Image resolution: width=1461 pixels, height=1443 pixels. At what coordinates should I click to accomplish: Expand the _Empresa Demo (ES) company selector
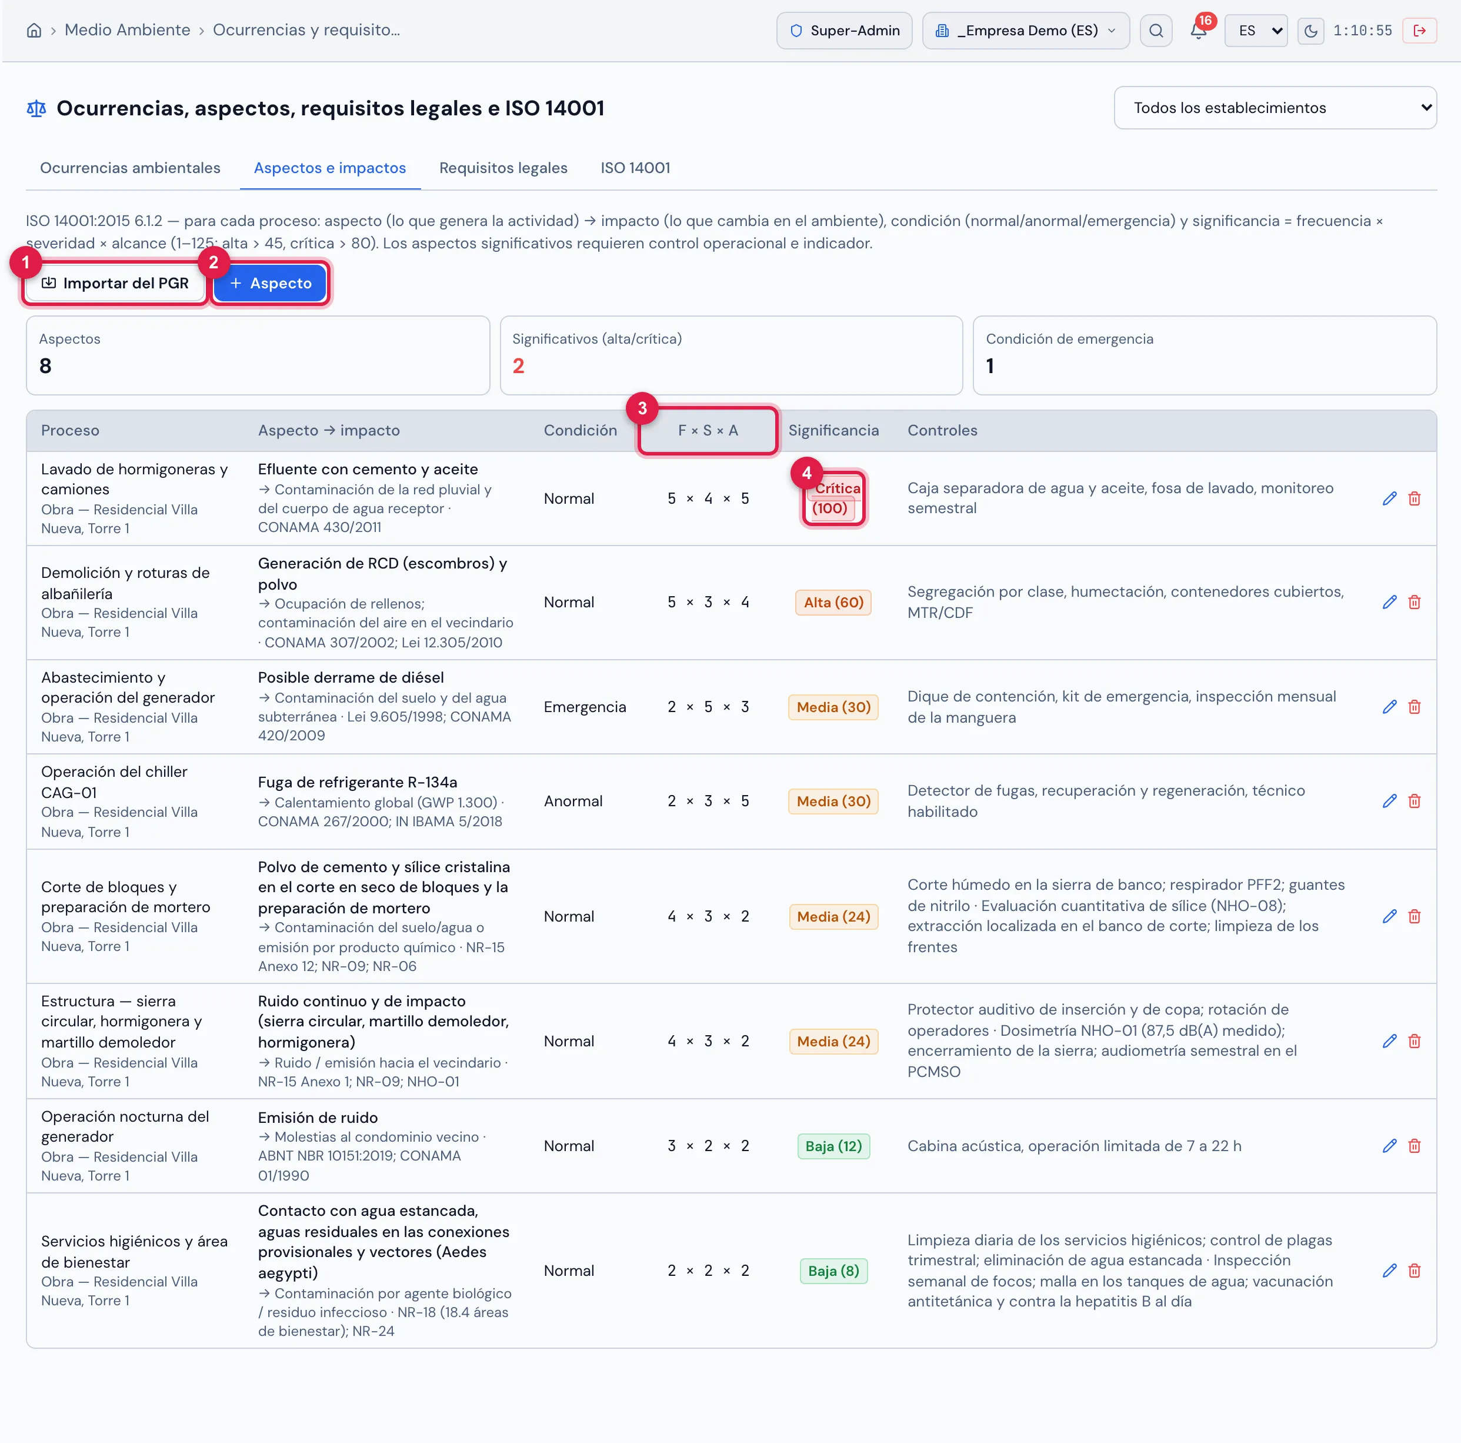click(x=1025, y=30)
